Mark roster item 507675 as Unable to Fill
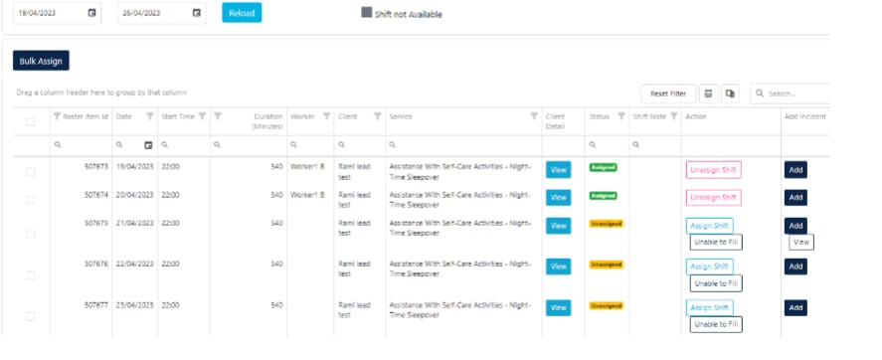The width and height of the screenshot is (882, 360). click(x=716, y=243)
